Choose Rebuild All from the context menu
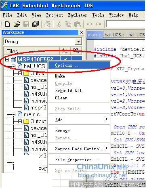This screenshot has height=189, width=147. click(79, 90)
